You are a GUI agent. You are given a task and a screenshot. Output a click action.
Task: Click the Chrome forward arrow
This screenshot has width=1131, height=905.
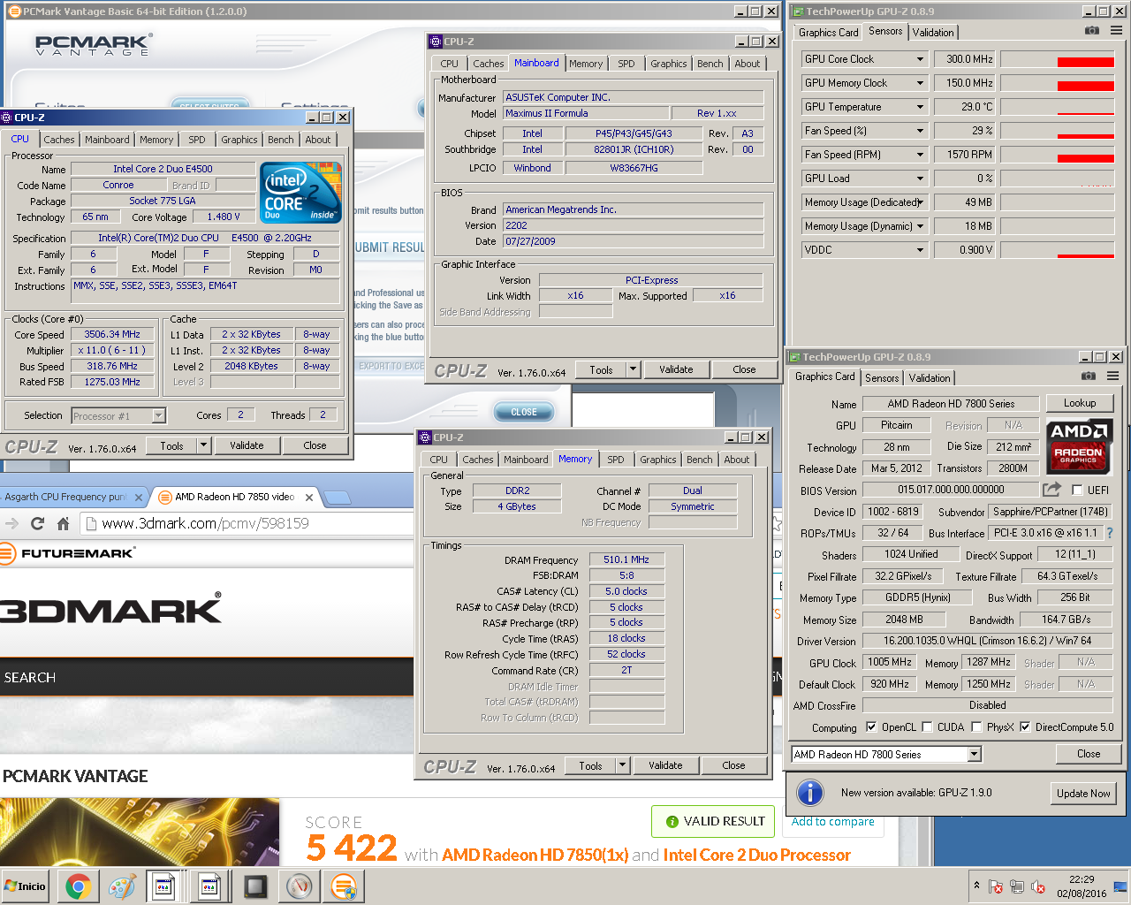[x=11, y=523]
